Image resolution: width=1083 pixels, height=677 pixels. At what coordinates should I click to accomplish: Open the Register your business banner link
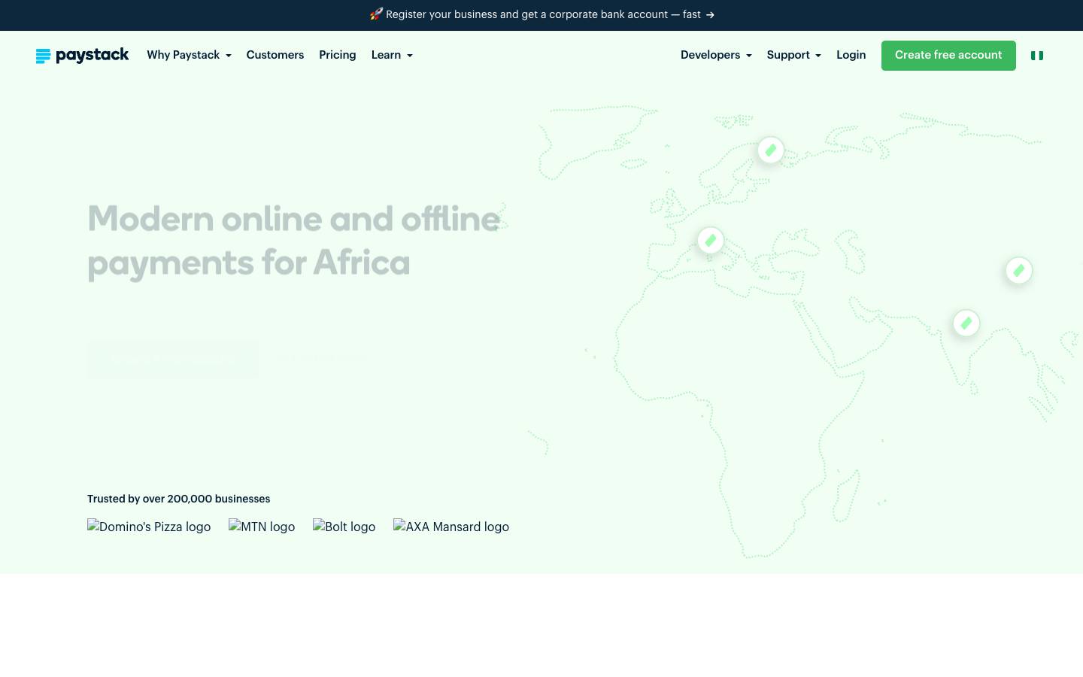pos(541,15)
